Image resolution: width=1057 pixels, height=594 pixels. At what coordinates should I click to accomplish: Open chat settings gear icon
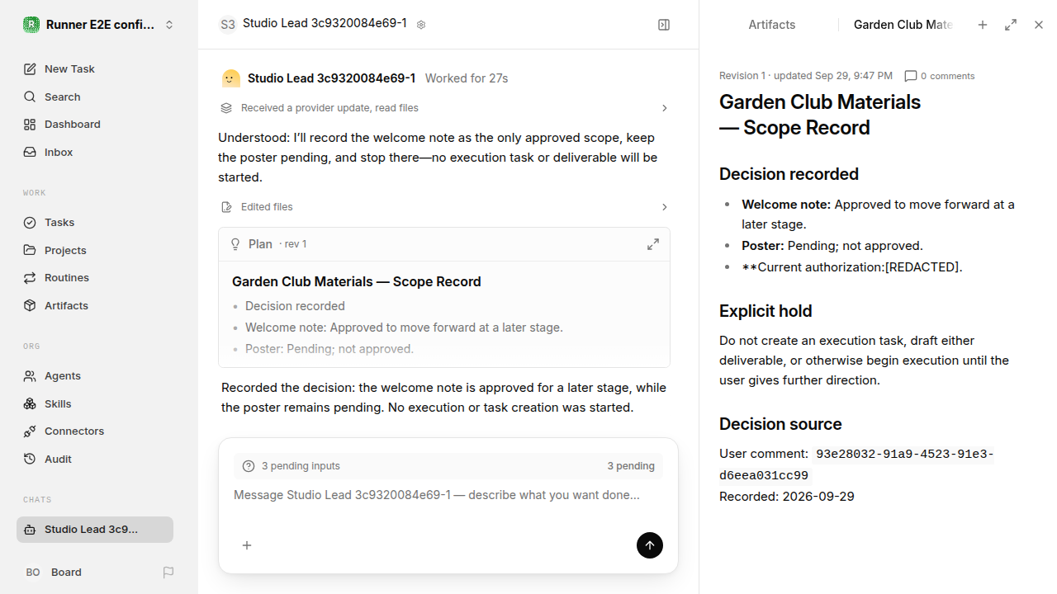point(421,25)
